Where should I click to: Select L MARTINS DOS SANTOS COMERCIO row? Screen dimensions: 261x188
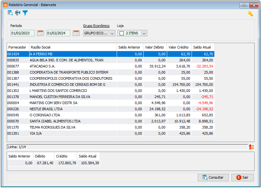coord(111,91)
